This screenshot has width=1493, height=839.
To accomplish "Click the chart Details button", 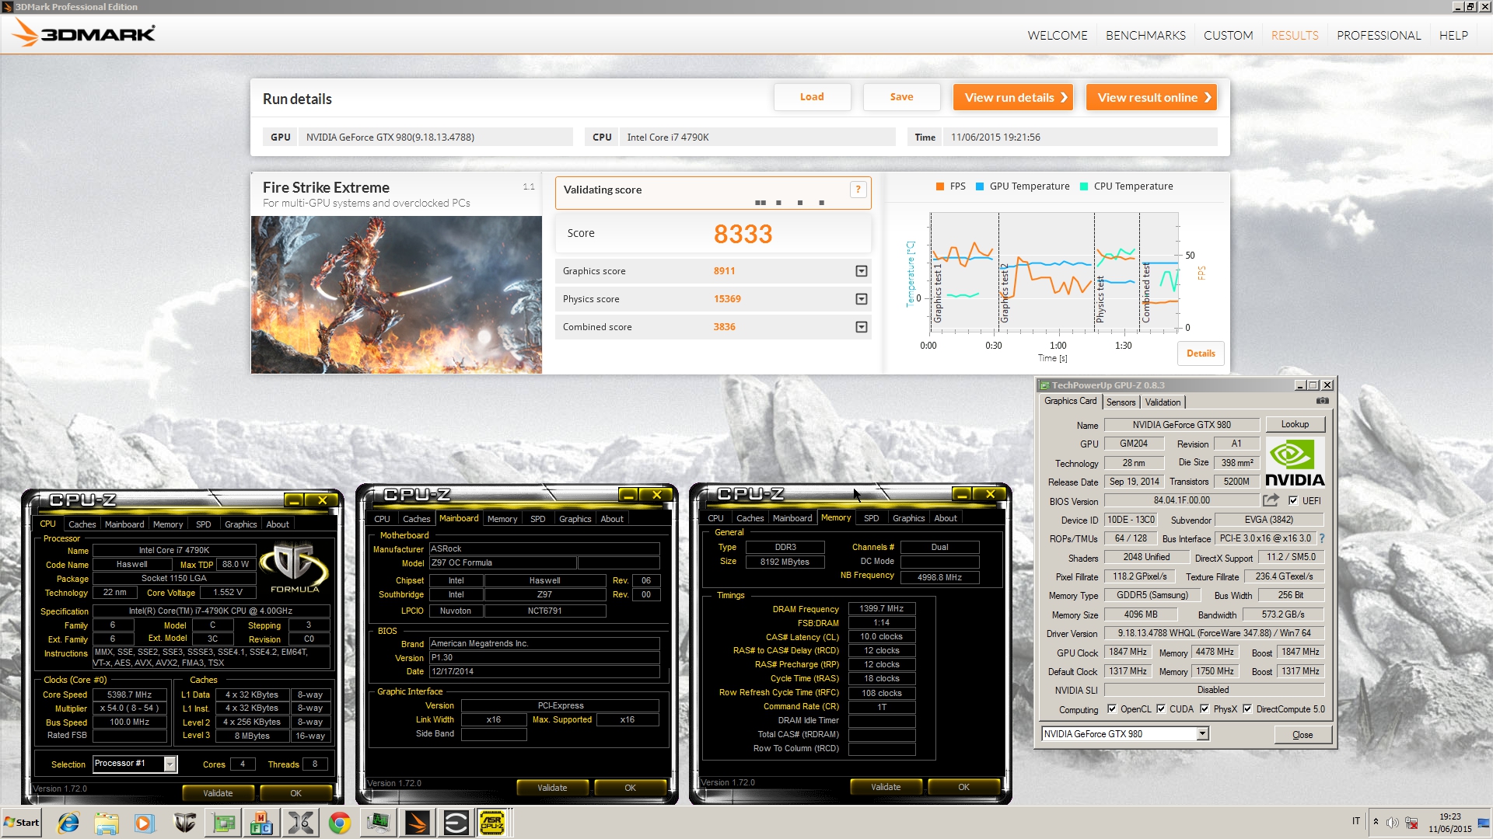I will [1201, 353].
